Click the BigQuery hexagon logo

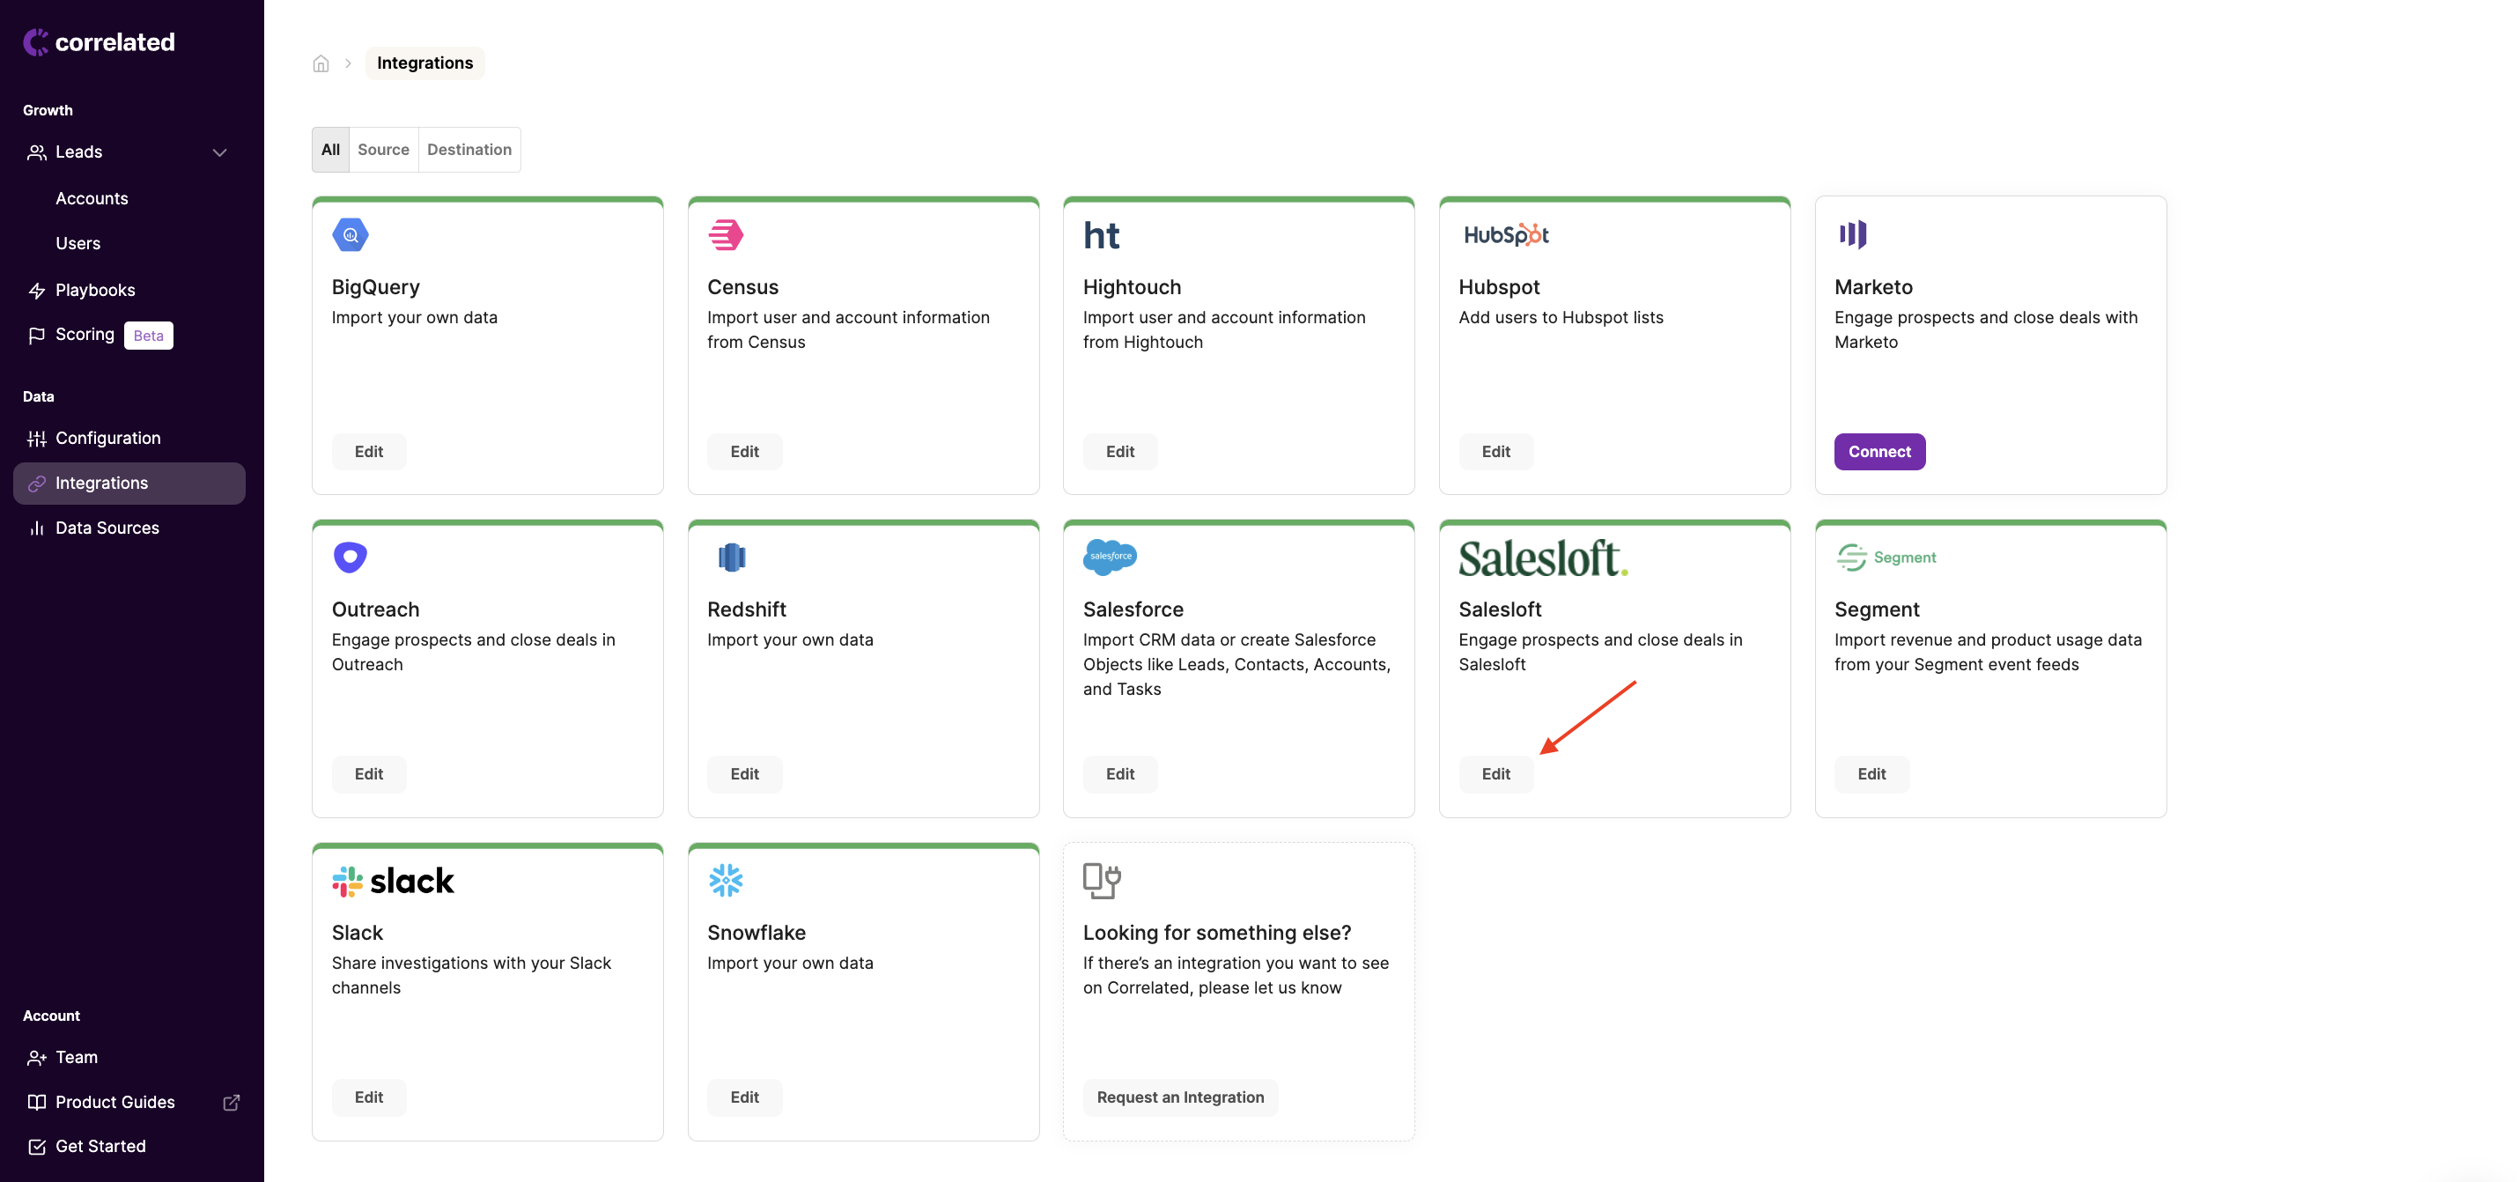tap(350, 234)
